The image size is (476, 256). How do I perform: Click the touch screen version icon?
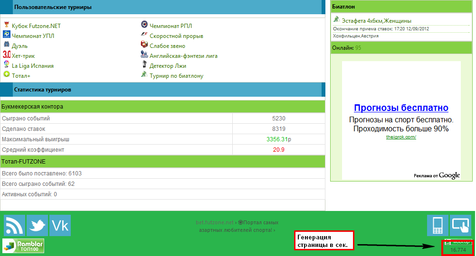click(460, 225)
